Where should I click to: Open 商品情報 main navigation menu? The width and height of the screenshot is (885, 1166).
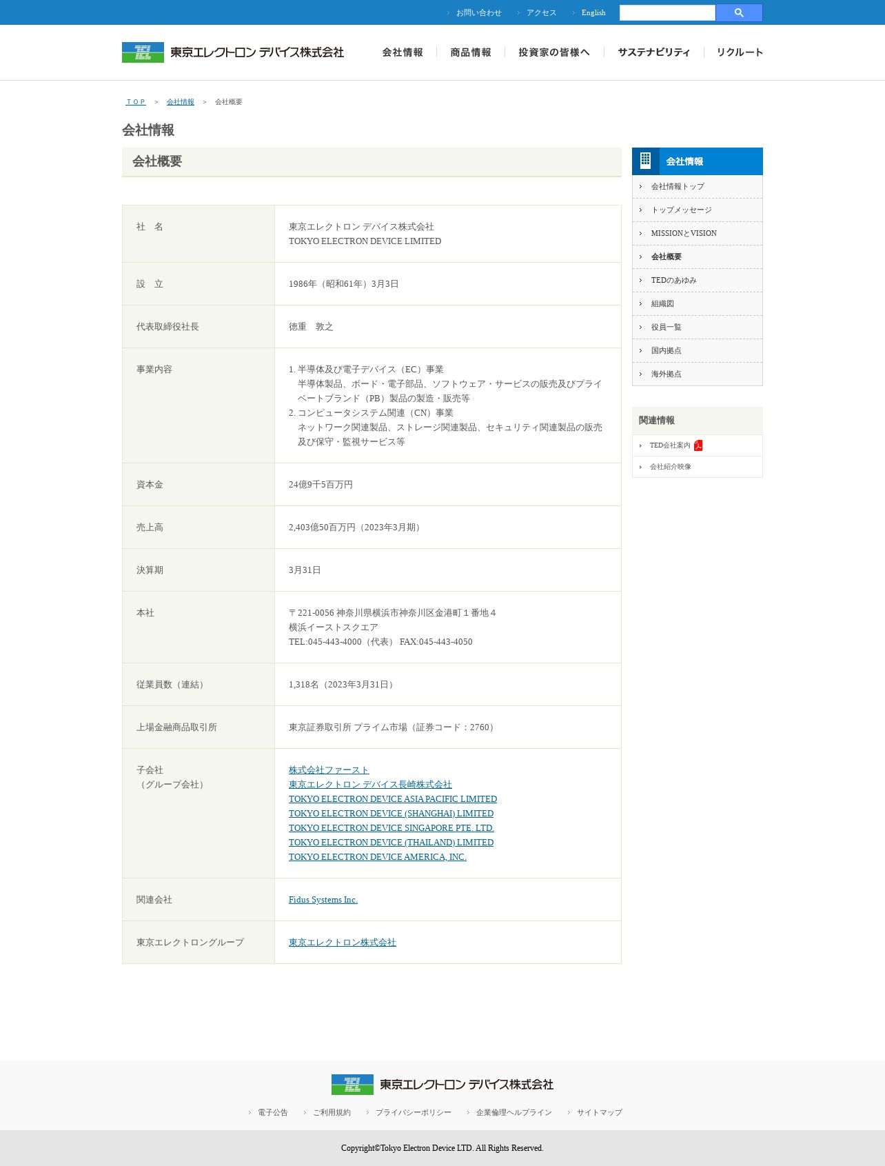pos(471,52)
